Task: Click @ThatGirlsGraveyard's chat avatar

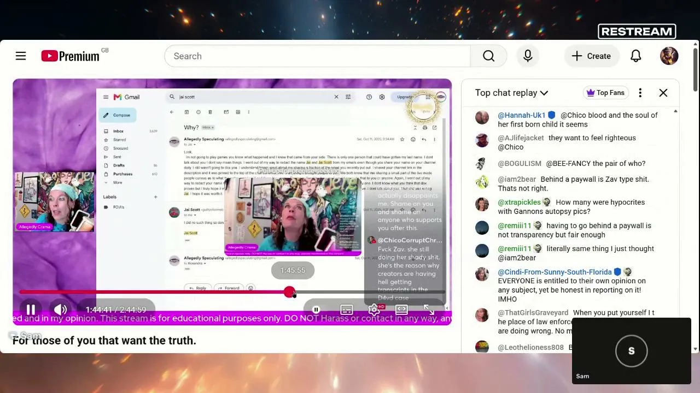Action: tap(482, 315)
